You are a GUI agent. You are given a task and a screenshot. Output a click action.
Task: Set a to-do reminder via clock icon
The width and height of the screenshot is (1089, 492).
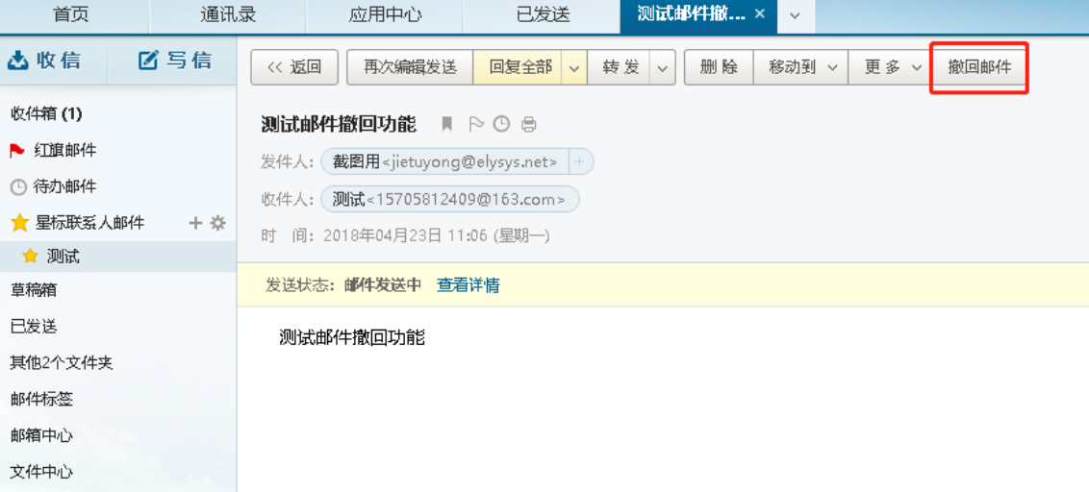pyautogui.click(x=501, y=124)
